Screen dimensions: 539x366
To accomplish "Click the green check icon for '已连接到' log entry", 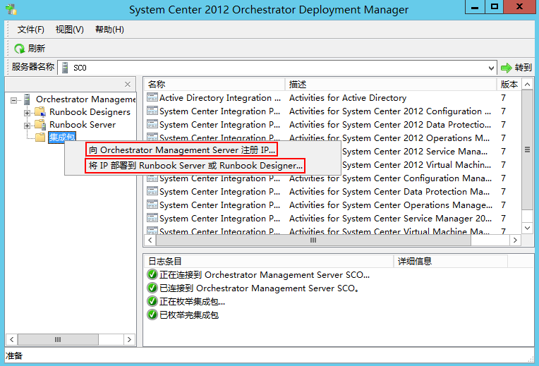I will pyautogui.click(x=152, y=288).
